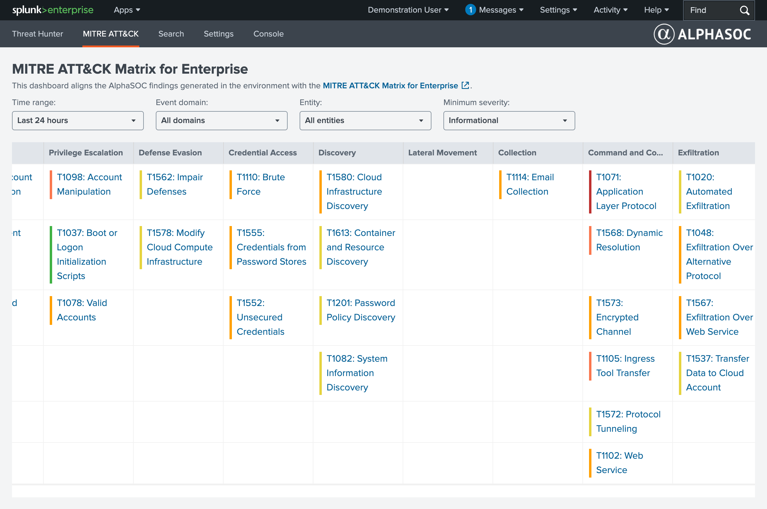Viewport: 767px width, 509px height.
Task: Expand the Minimum severity dropdown
Action: (509, 121)
